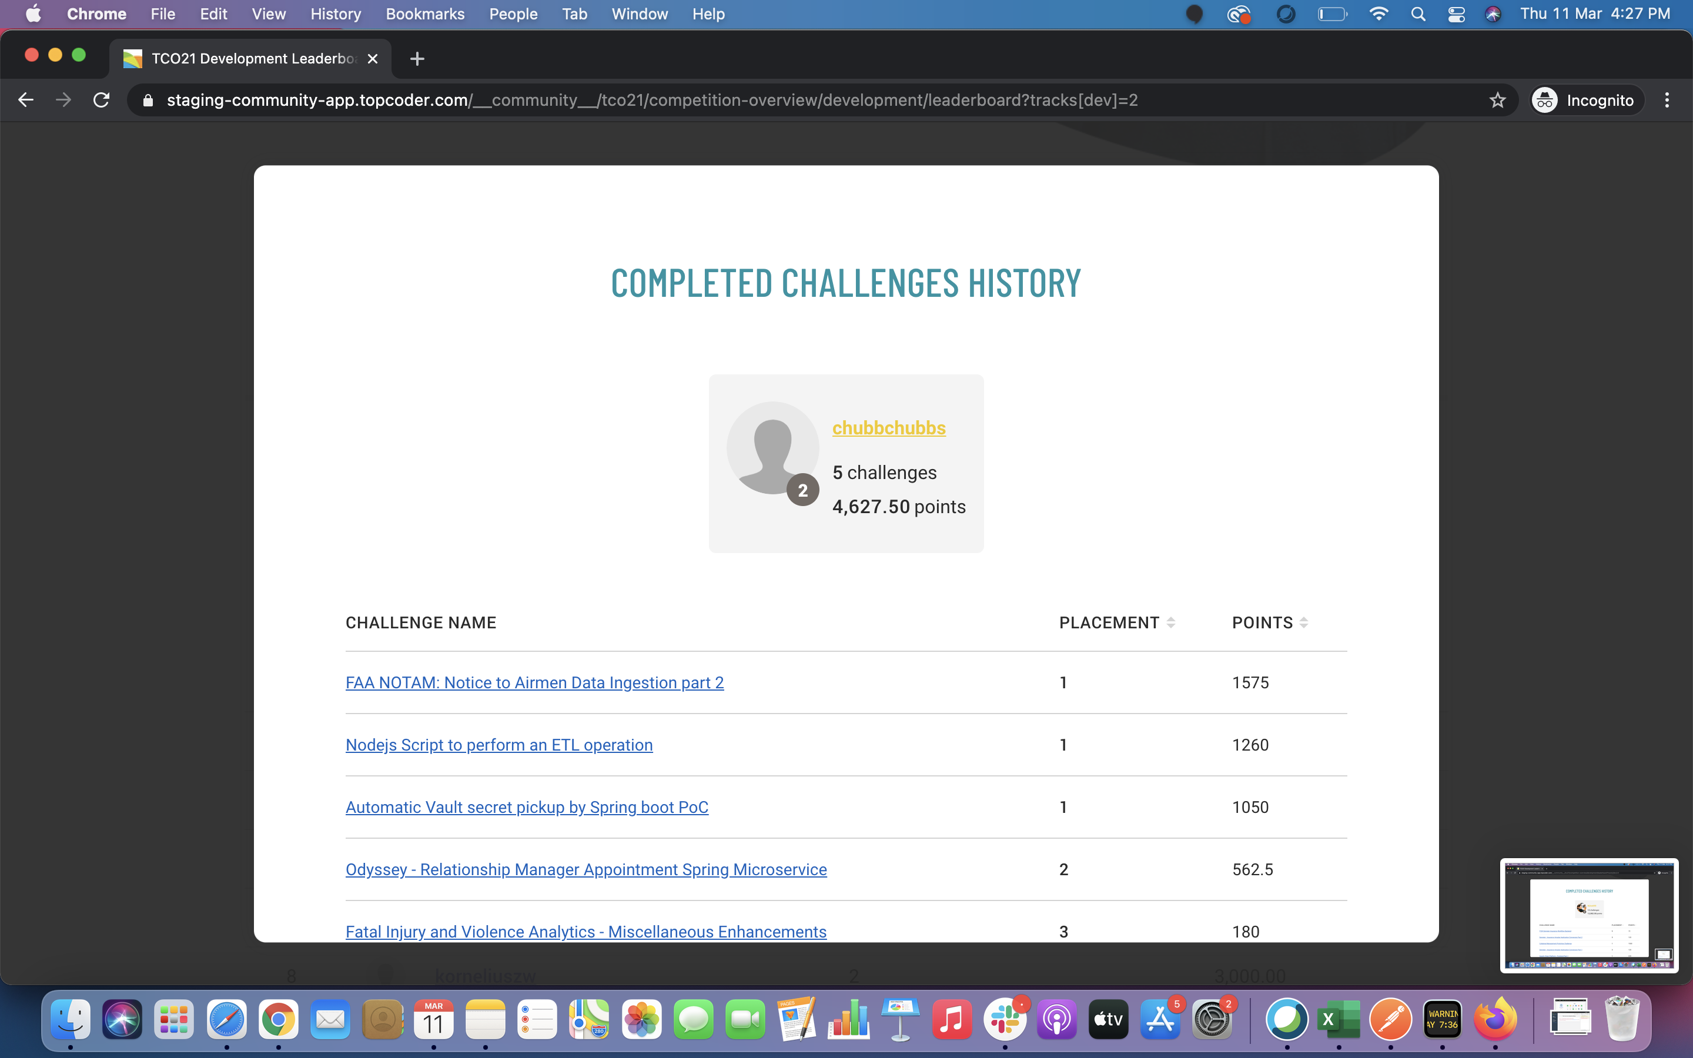Viewport: 1693px width, 1058px height.
Task: Open Finder from the Dock
Action: pyautogui.click(x=71, y=1020)
